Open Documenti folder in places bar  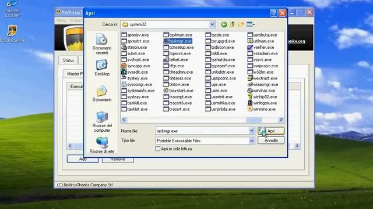[102, 93]
